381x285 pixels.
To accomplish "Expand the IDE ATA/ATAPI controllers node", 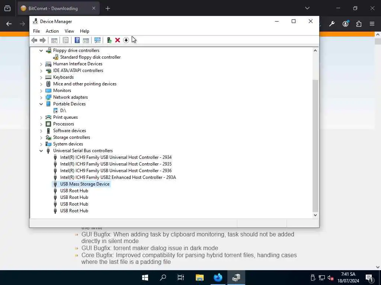I will 41,71.
